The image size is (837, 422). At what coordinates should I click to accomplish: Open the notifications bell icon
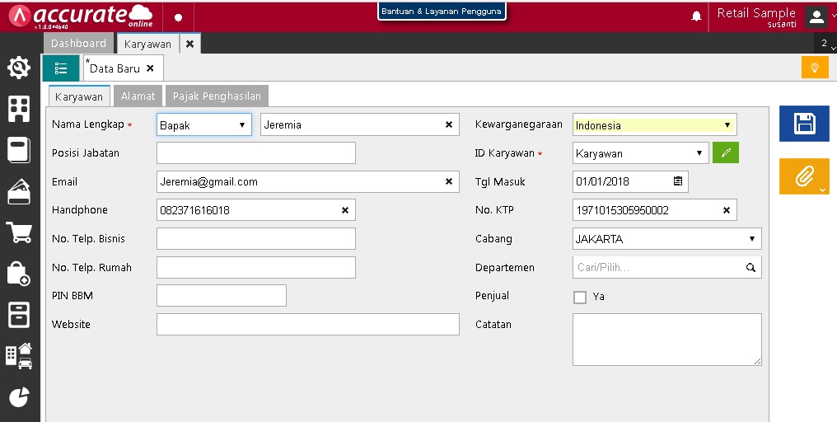(696, 16)
